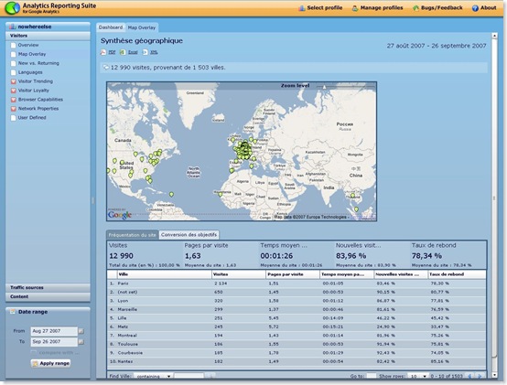507x385 pixels.
Task: Select the Montreal row
Action: tap(297, 336)
